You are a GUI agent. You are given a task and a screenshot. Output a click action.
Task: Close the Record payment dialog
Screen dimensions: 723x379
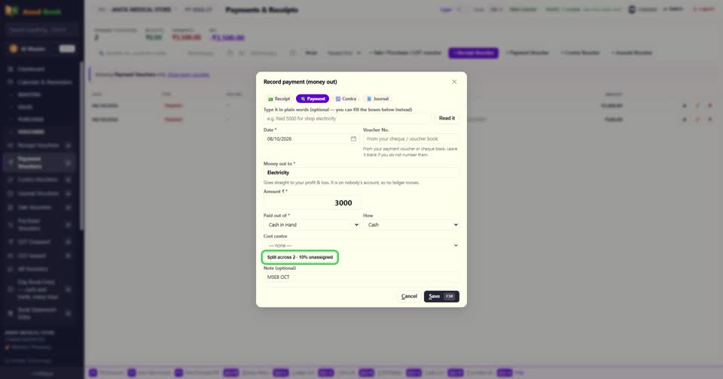coord(454,81)
